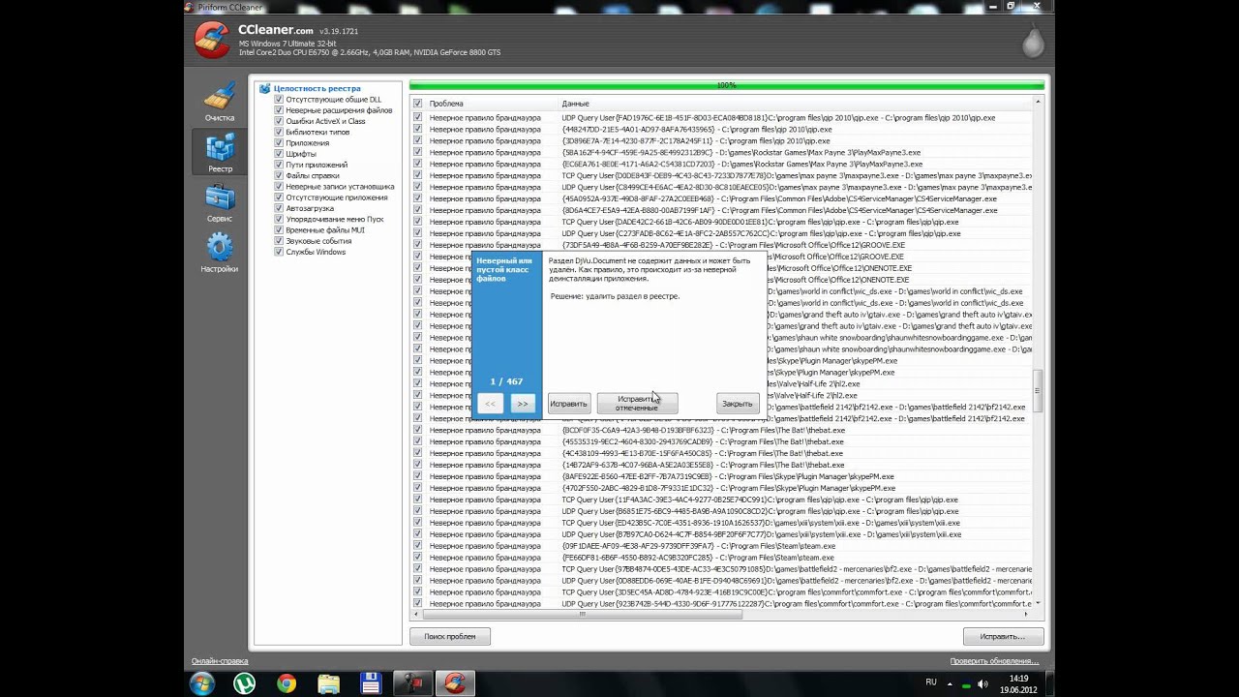Toggle Службы Windows checkbox
The width and height of the screenshot is (1239, 697).
tap(279, 252)
